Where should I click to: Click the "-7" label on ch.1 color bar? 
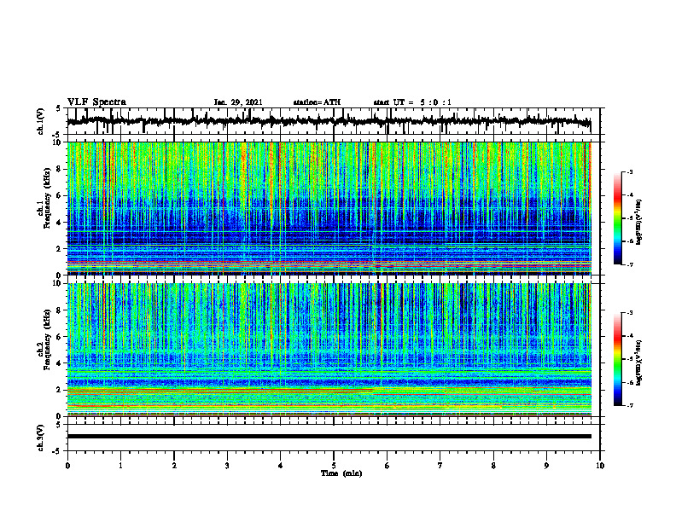click(x=630, y=264)
